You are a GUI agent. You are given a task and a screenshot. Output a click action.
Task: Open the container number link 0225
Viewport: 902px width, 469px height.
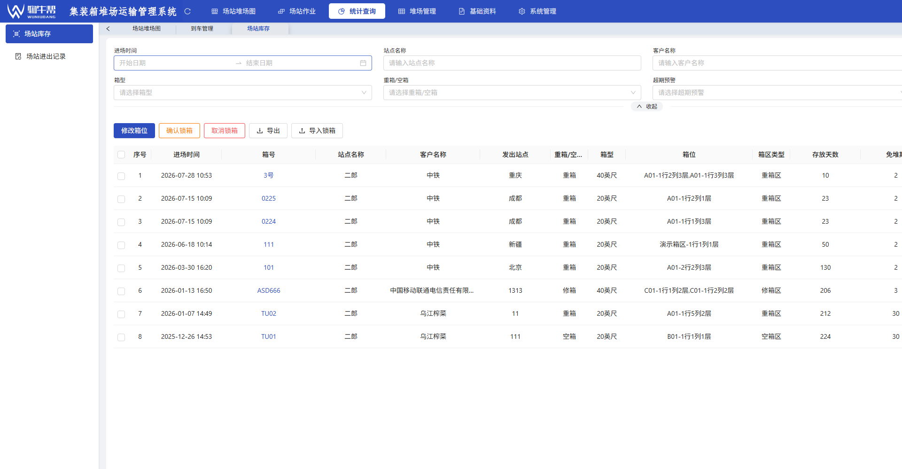tap(269, 198)
